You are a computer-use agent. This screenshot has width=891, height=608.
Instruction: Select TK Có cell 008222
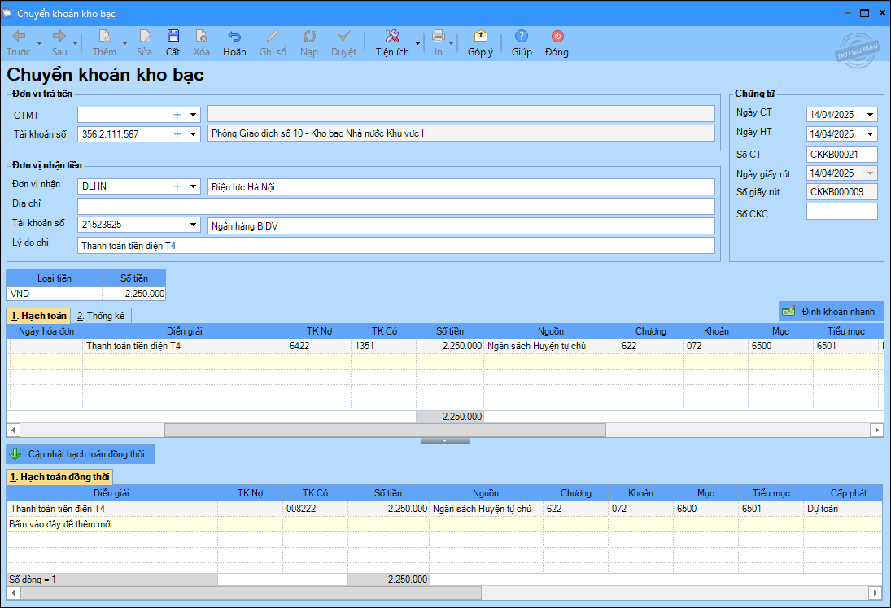click(316, 509)
